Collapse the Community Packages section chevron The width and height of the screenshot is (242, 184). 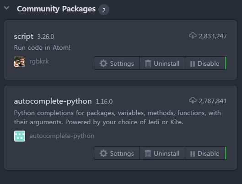(x=6, y=8)
